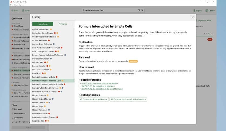Select Hidden Formula inspection

(41, 103)
